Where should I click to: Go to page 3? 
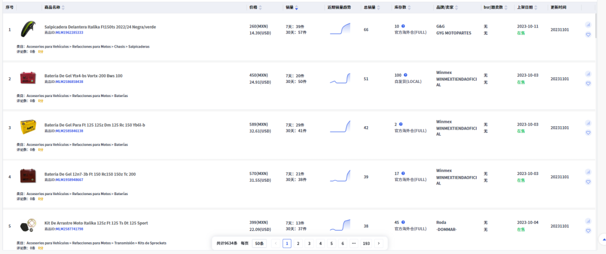[x=309, y=243]
